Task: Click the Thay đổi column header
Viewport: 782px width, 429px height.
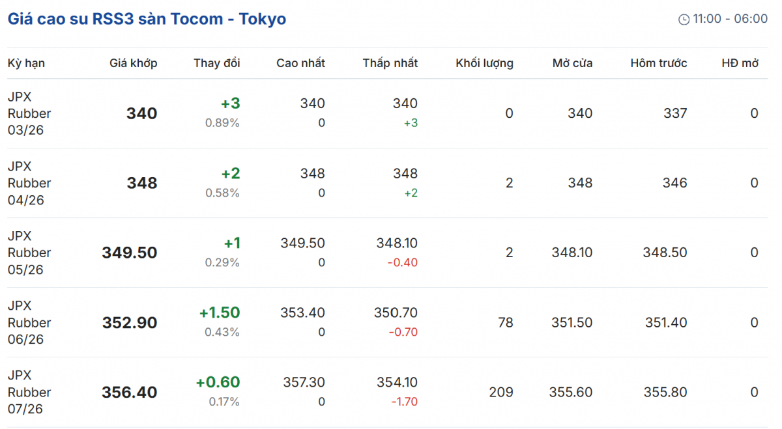Action: click(216, 63)
